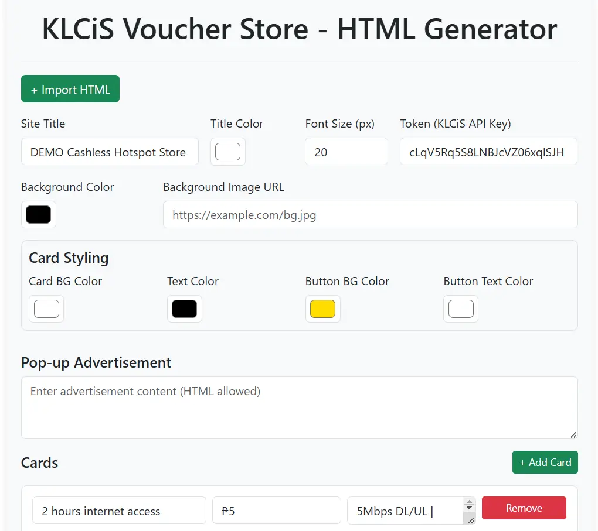Image resolution: width=598 pixels, height=531 pixels.
Task: Click scroll down arrow in card description
Action: point(470,508)
